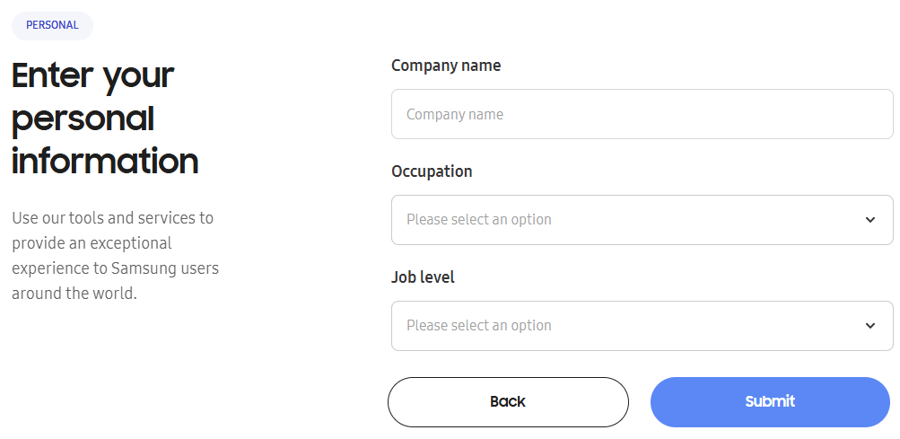Click the word 'personal' in the heading
This screenshot has height=439, width=900.
pos(83,119)
